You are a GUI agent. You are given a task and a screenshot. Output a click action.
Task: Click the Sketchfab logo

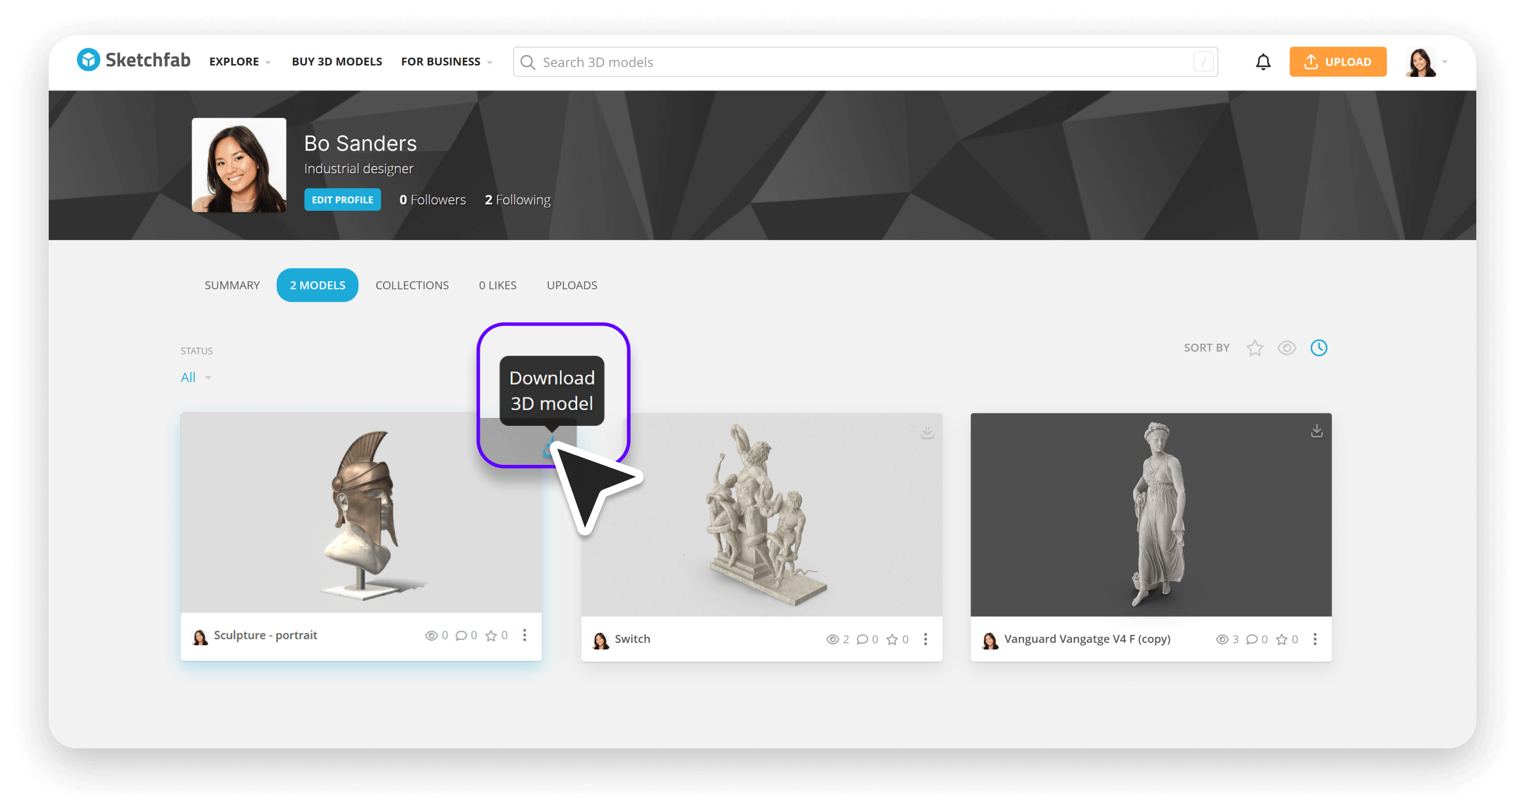134,61
